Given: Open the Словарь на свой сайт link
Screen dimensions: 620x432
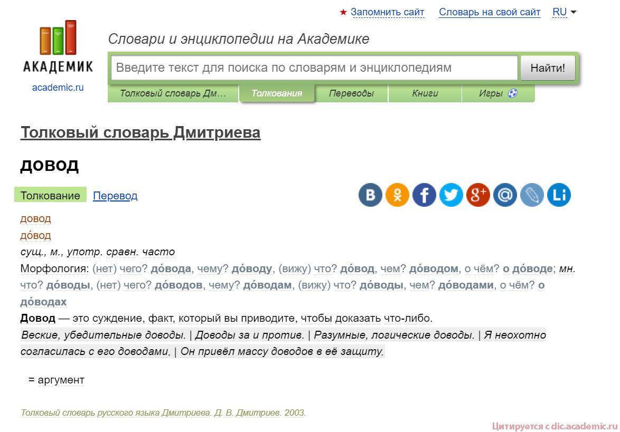Looking at the screenshot, I should point(490,12).
